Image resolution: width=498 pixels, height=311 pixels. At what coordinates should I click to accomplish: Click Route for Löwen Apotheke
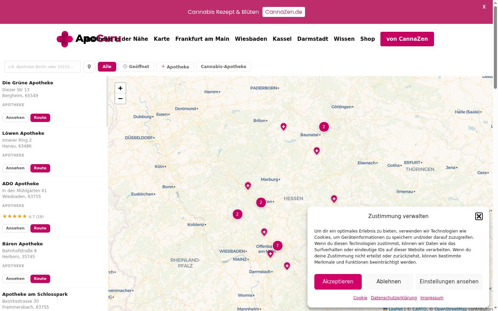40,168
